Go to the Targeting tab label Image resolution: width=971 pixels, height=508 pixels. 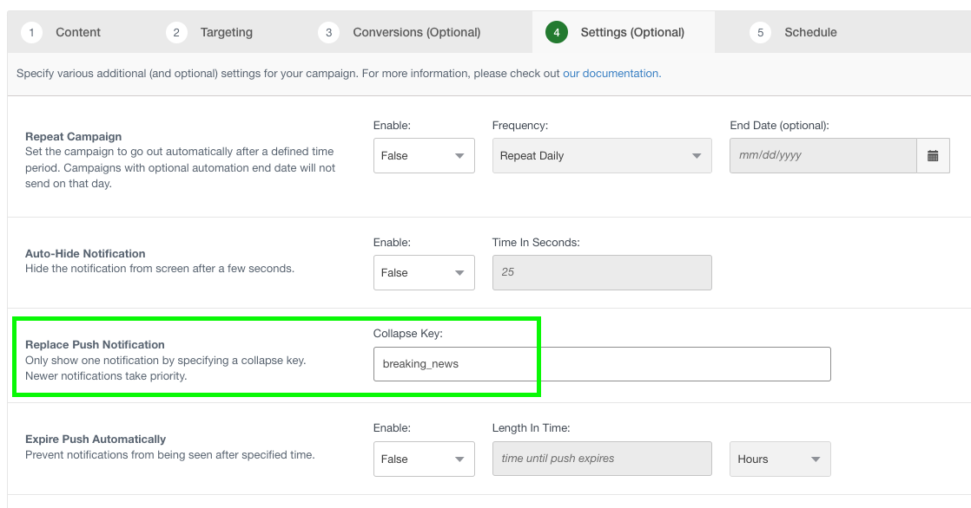pos(226,33)
